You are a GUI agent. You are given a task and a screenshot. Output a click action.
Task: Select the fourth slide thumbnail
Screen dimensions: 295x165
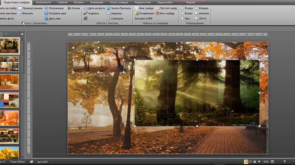pos(9,100)
